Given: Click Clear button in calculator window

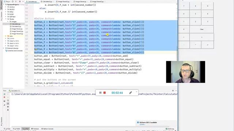Looking at the screenshot, I should click(x=201, y=29).
